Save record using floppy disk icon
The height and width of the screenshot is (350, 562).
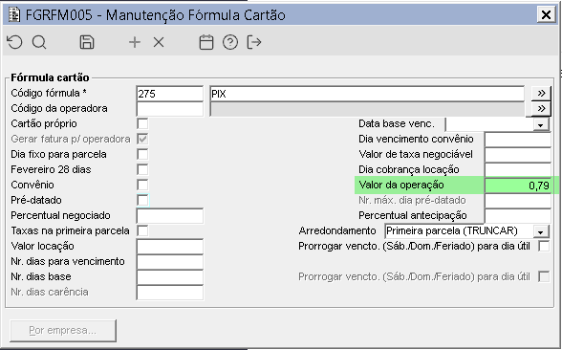[x=87, y=42]
